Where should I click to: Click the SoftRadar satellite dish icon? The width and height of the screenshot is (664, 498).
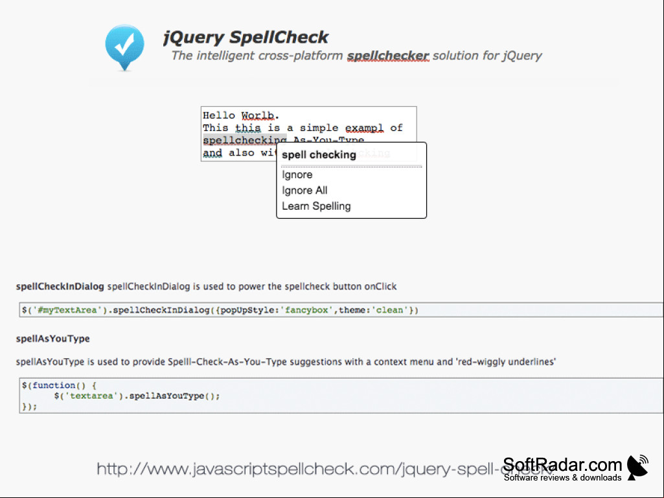click(x=637, y=467)
